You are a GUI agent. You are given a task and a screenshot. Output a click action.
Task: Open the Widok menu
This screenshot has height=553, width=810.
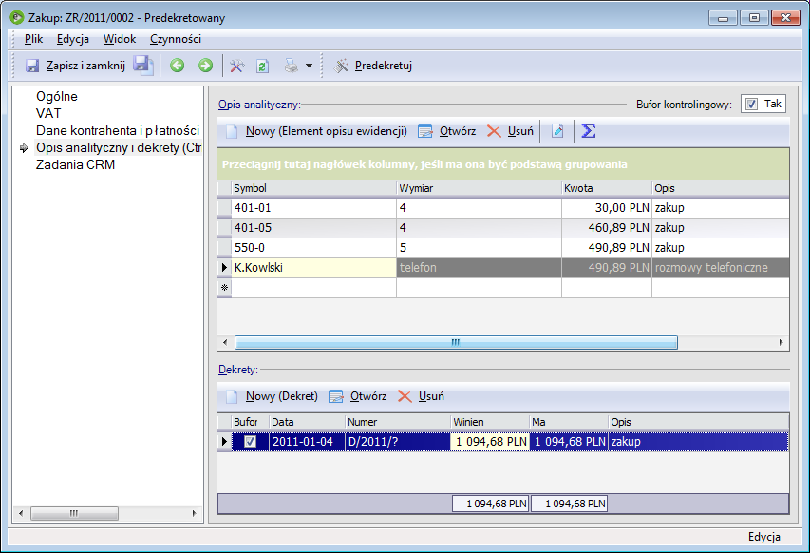click(120, 39)
